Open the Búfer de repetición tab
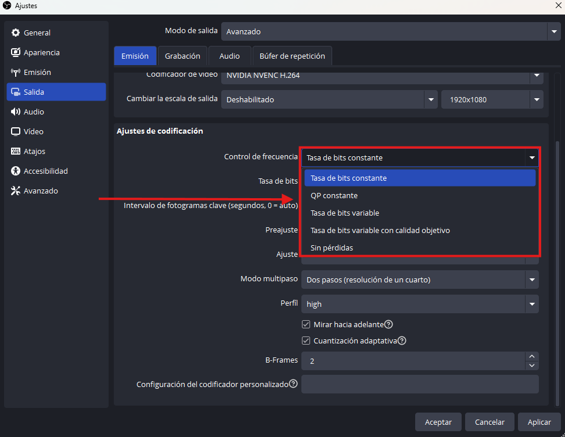This screenshot has height=437, width=565. 292,56
